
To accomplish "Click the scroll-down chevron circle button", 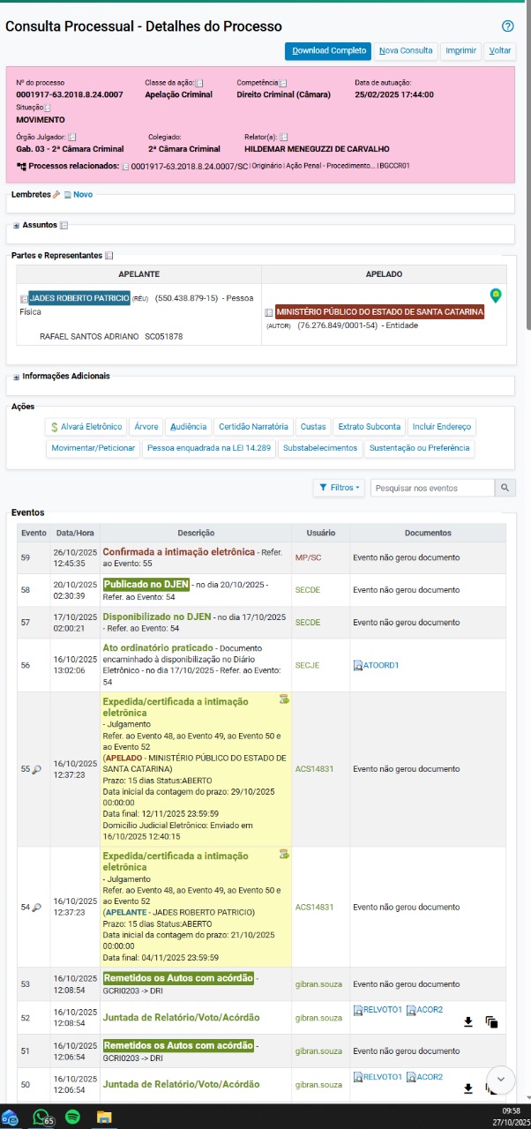I will coord(500,1079).
